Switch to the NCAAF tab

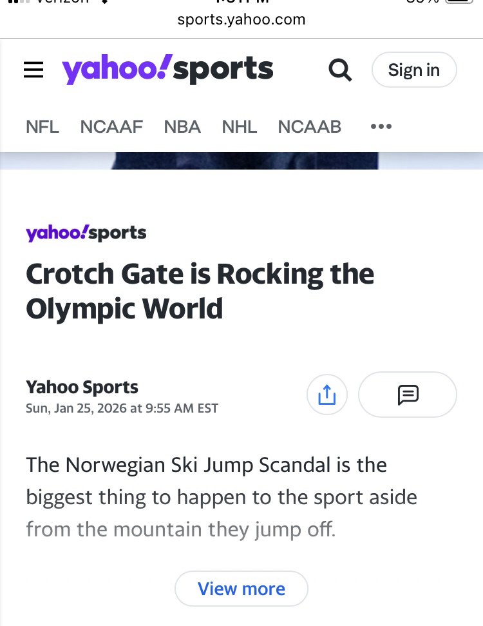111,126
